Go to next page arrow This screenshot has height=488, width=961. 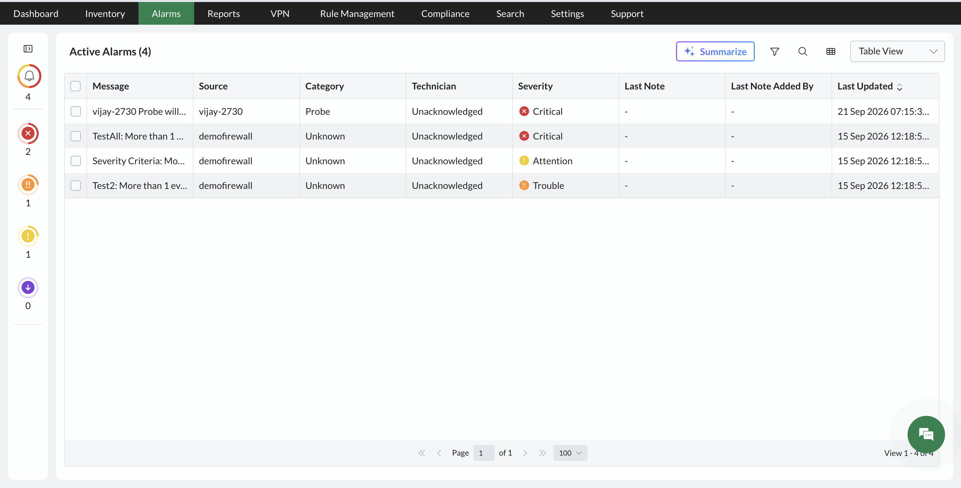pos(525,453)
